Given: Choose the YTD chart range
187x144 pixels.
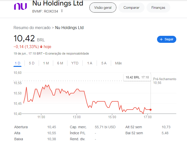Looking at the screenshot, I should [75, 63].
